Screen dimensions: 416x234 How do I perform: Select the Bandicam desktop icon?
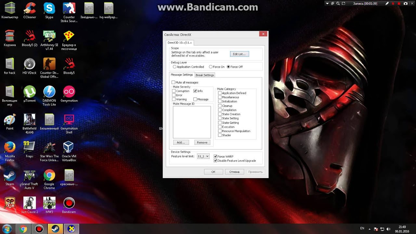69,205
